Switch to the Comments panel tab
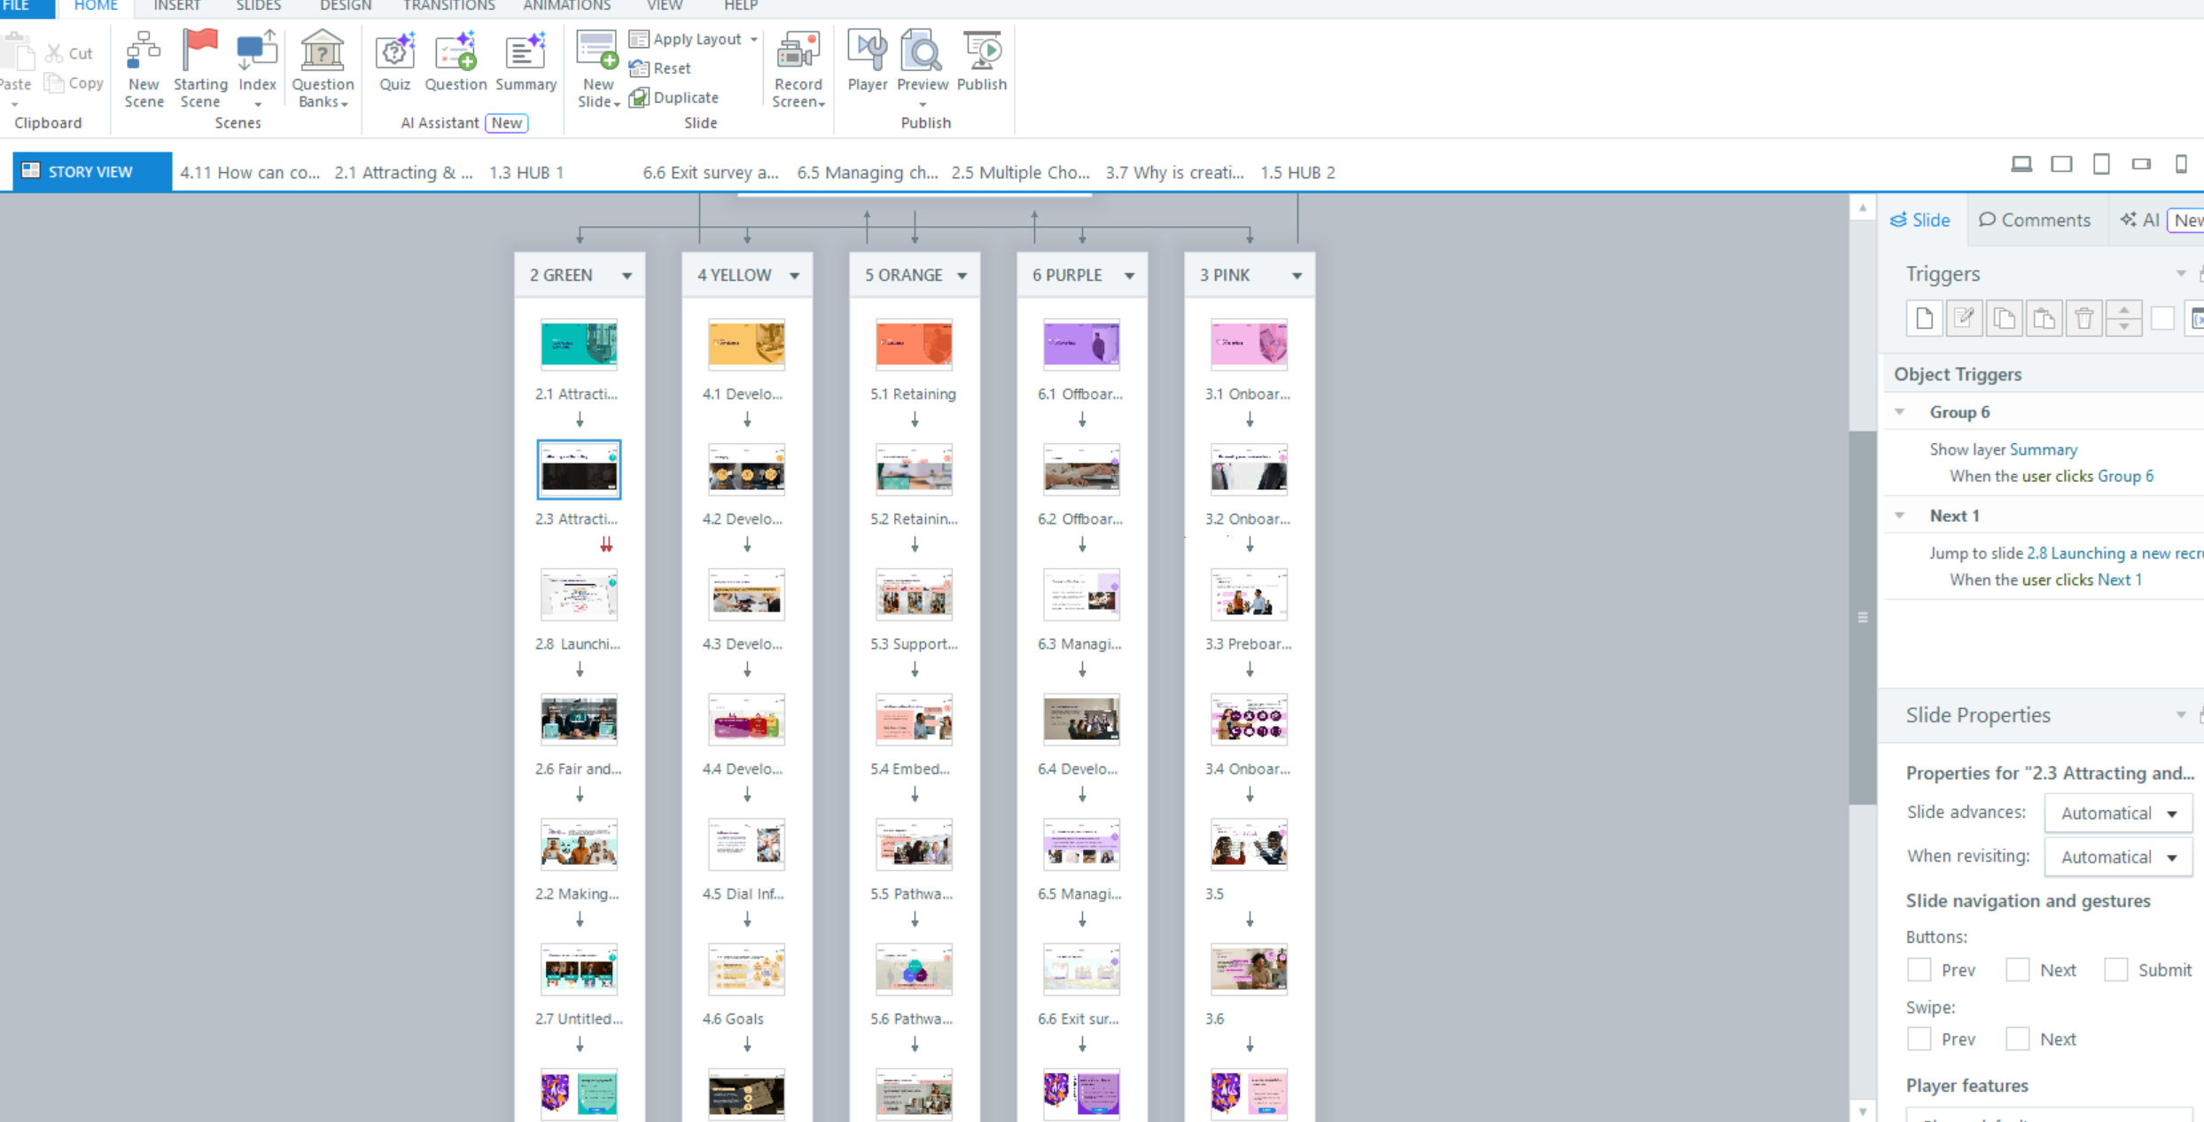 tap(2034, 220)
